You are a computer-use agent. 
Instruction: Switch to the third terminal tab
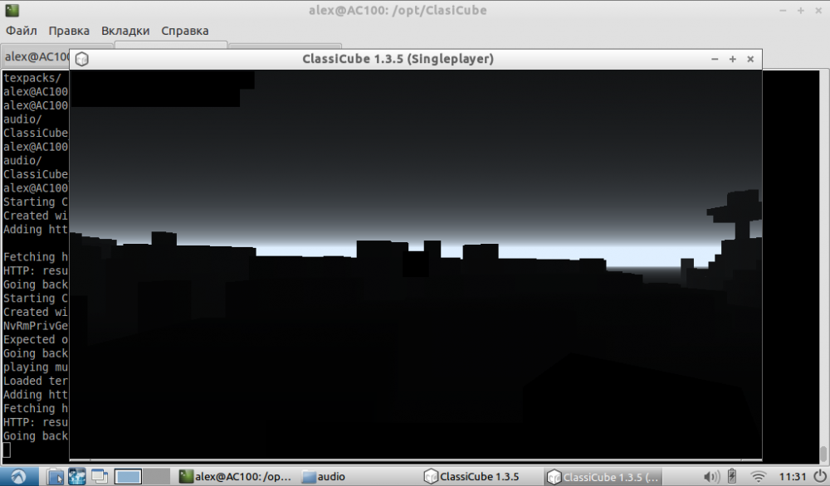pyautogui.click(x=286, y=46)
